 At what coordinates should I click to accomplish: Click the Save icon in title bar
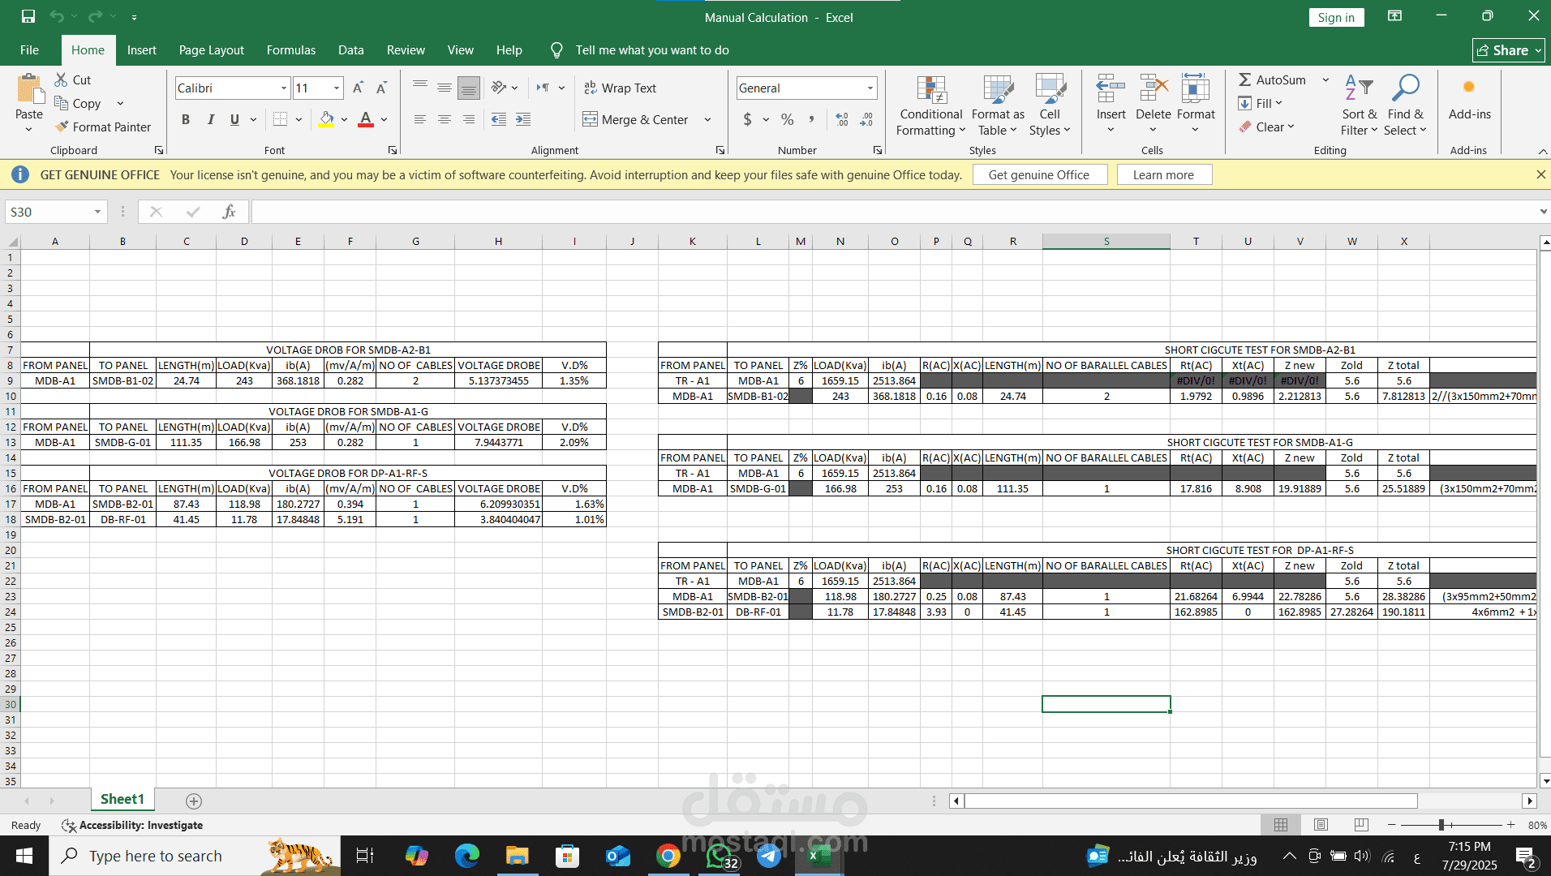click(x=28, y=16)
